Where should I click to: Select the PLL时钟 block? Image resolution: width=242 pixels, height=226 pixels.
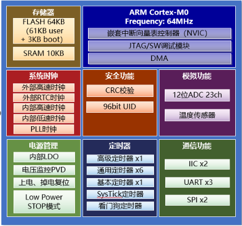[x=43, y=129]
